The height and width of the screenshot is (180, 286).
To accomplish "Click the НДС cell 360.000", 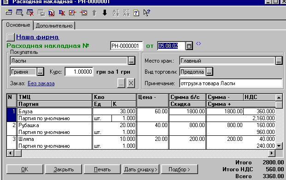I will coord(259,111).
